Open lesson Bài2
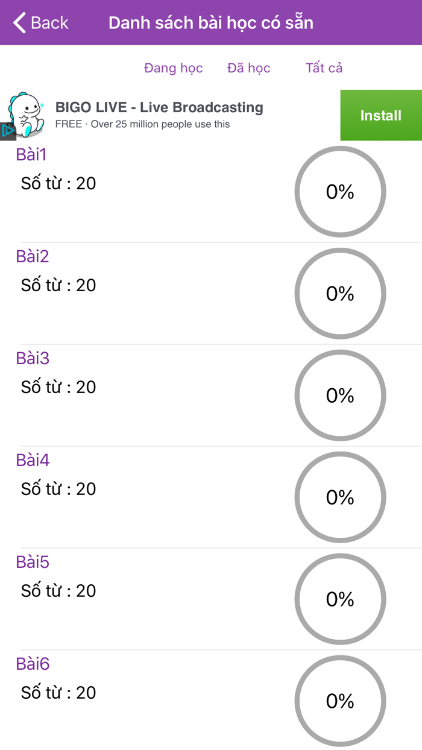This screenshot has height=750, width=422. (33, 257)
